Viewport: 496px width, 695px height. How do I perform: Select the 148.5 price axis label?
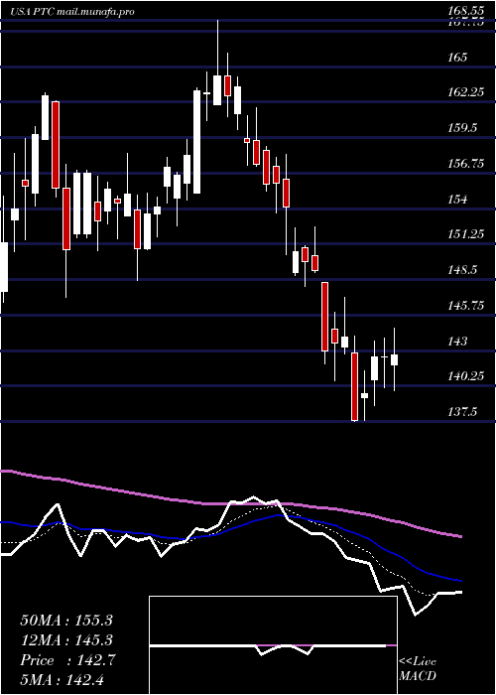(462, 270)
